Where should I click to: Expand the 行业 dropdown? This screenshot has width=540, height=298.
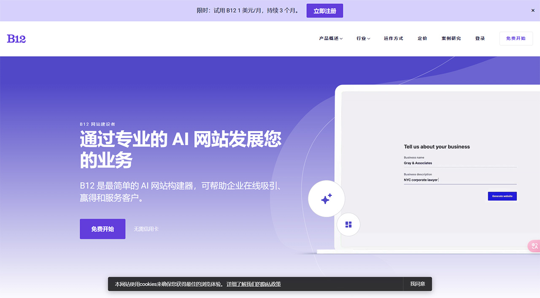(363, 38)
